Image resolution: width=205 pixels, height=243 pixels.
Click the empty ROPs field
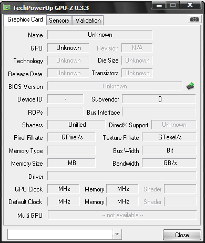pyautogui.click(x=65, y=112)
